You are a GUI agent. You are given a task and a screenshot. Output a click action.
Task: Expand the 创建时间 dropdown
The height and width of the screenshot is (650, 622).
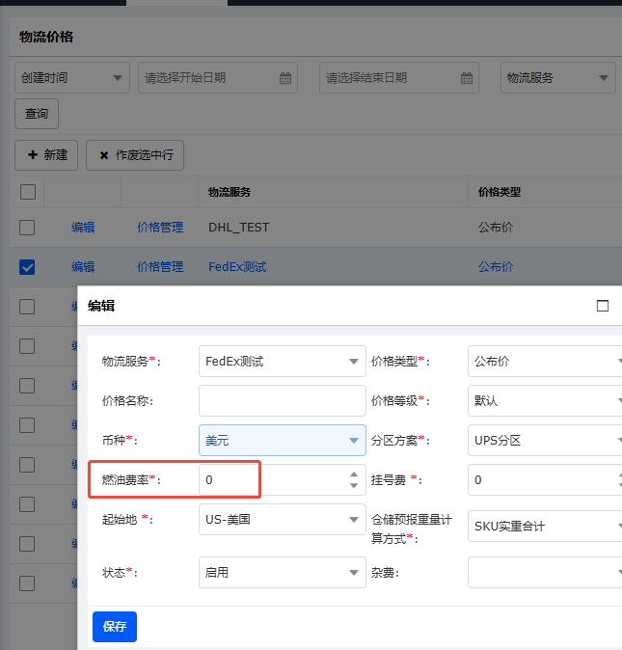pyautogui.click(x=72, y=78)
